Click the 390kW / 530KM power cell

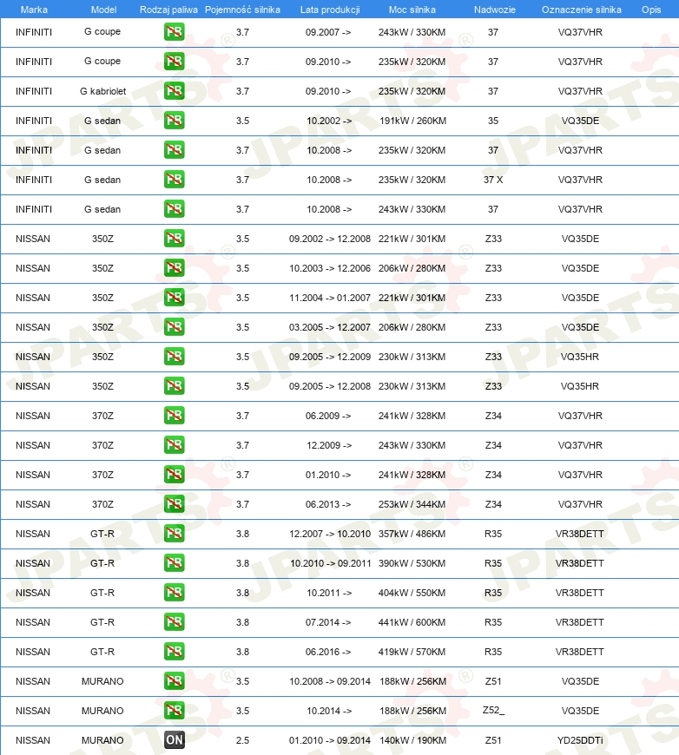click(x=412, y=563)
